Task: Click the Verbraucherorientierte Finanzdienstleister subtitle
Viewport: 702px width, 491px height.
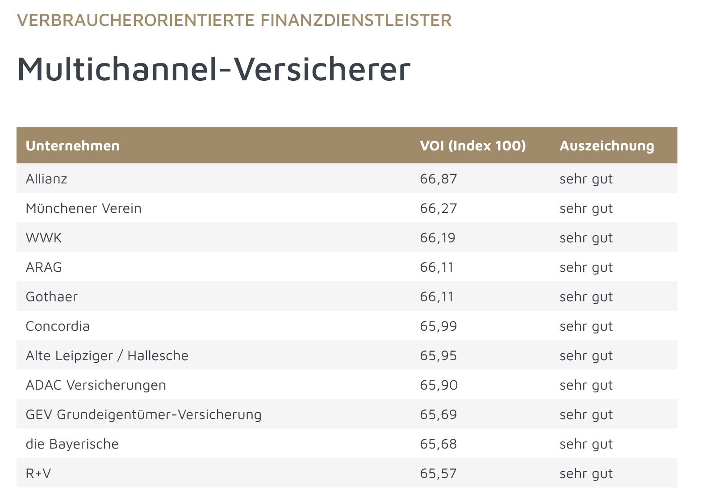Action: pyautogui.click(x=234, y=20)
